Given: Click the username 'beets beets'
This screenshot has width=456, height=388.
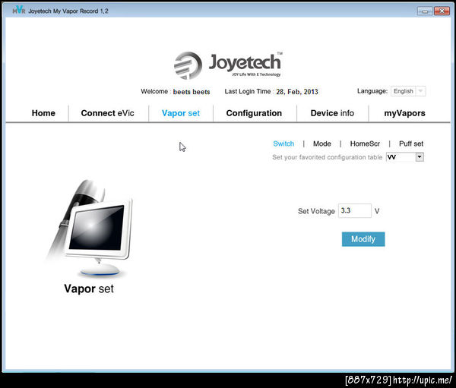Looking at the screenshot, I should point(192,92).
